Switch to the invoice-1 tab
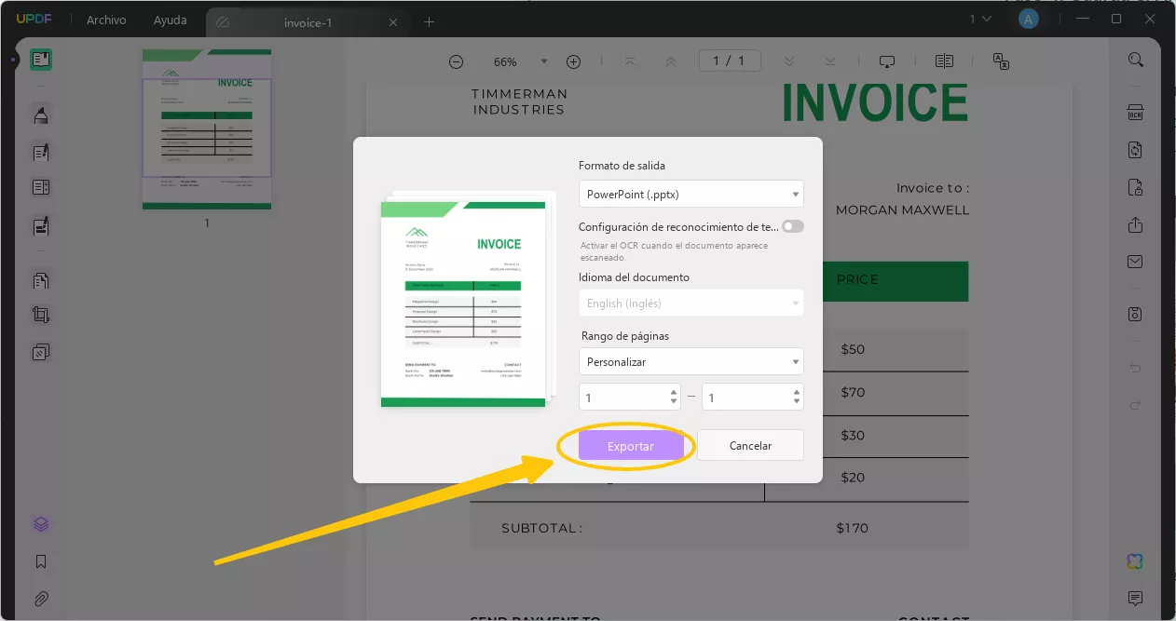This screenshot has height=621, width=1176. [x=307, y=22]
